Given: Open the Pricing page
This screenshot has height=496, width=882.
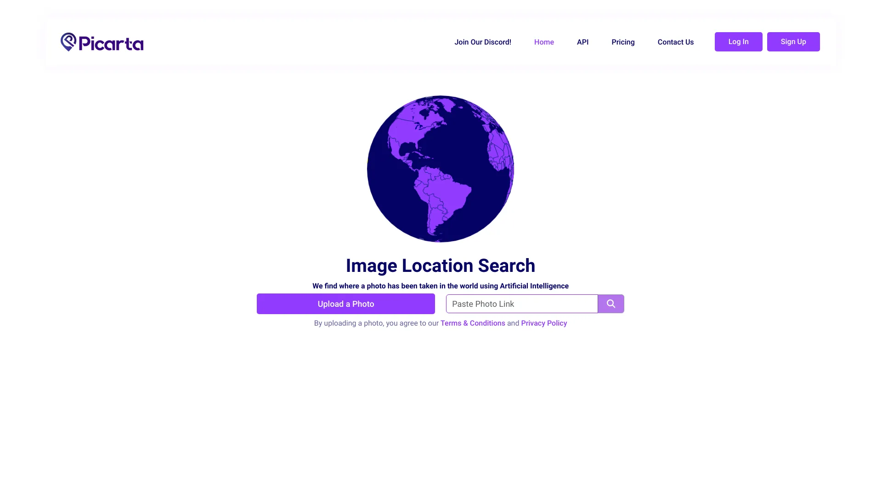Looking at the screenshot, I should click(623, 42).
